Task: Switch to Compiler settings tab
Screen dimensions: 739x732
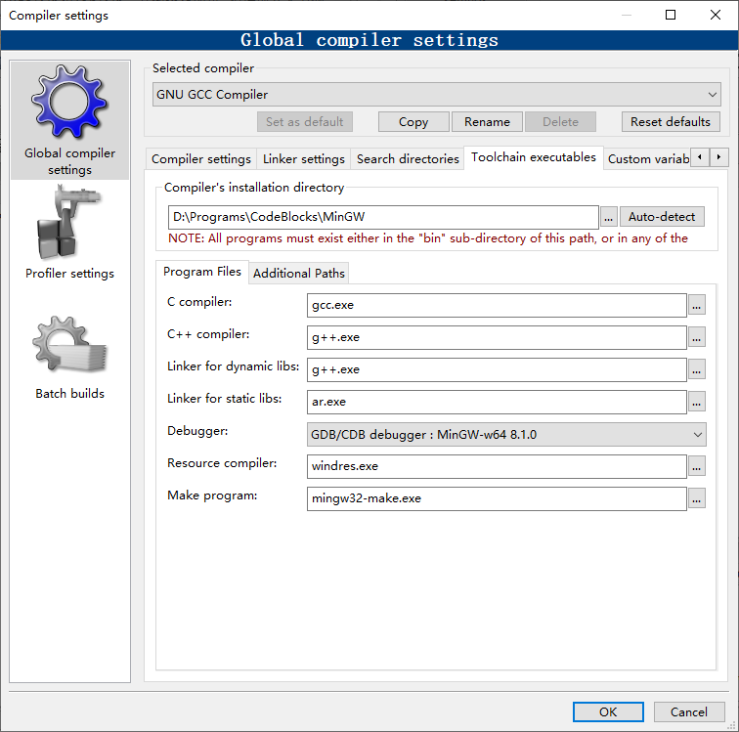Action: (201, 159)
